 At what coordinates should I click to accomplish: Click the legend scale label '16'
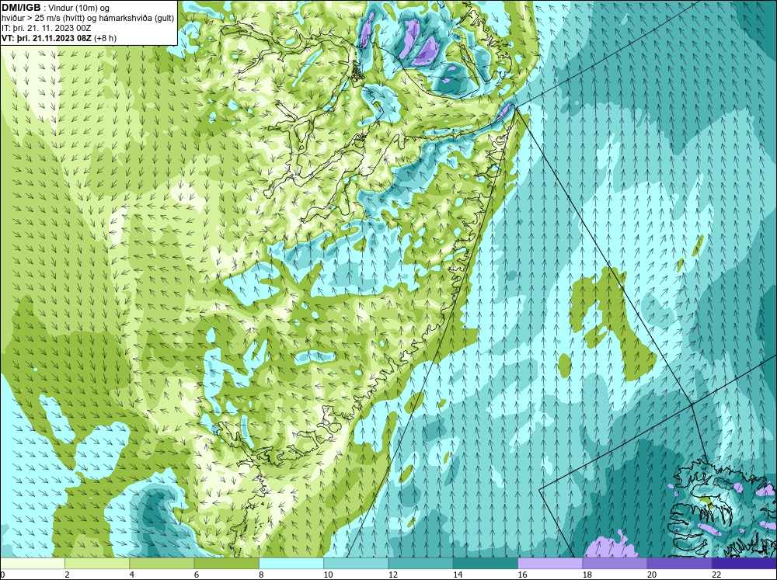[523, 575]
